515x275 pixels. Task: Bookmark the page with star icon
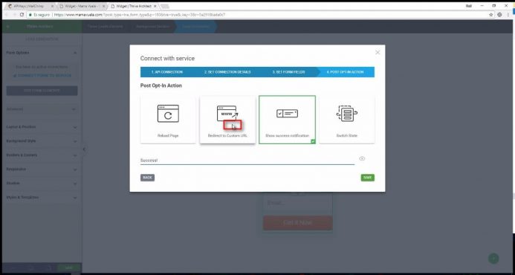click(491, 15)
